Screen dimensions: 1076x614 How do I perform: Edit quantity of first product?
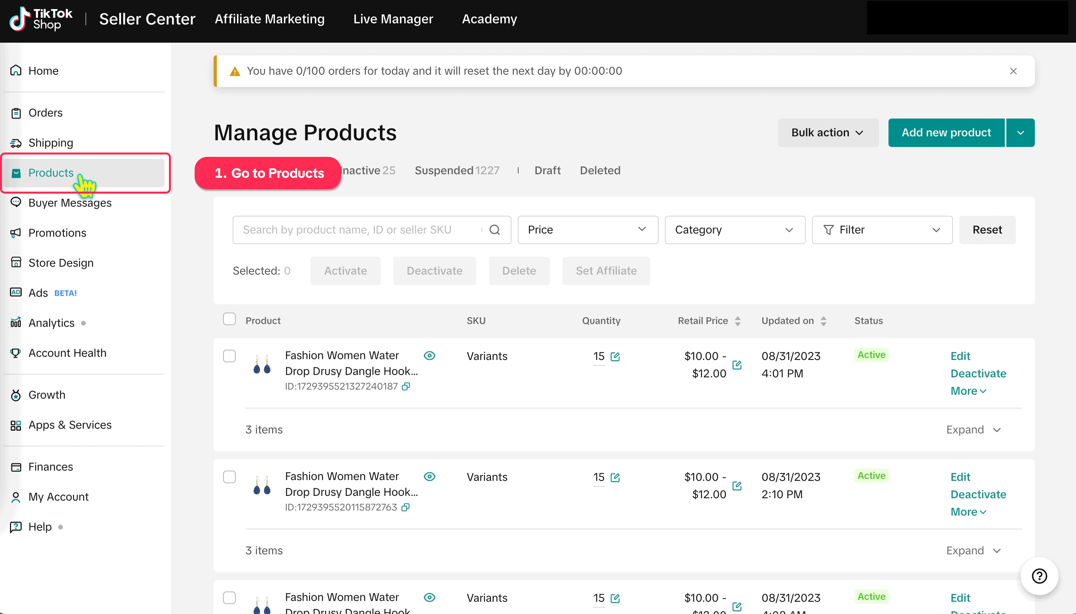(x=615, y=356)
